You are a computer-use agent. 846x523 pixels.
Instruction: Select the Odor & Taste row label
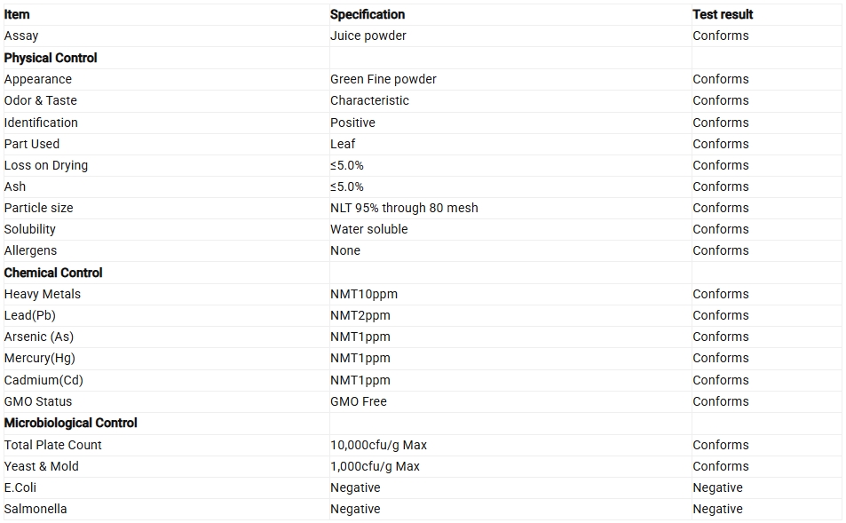coord(41,100)
